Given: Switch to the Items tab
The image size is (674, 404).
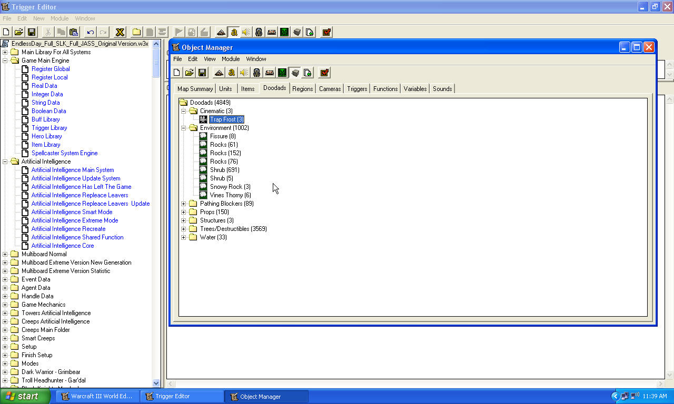Looking at the screenshot, I should pyautogui.click(x=248, y=89).
